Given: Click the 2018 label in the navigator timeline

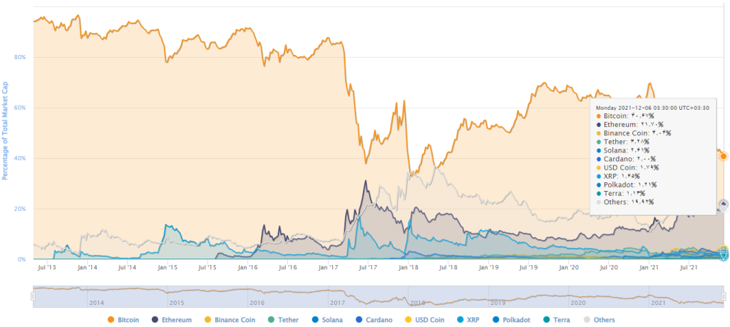Looking at the screenshot, I should pos(418,303).
